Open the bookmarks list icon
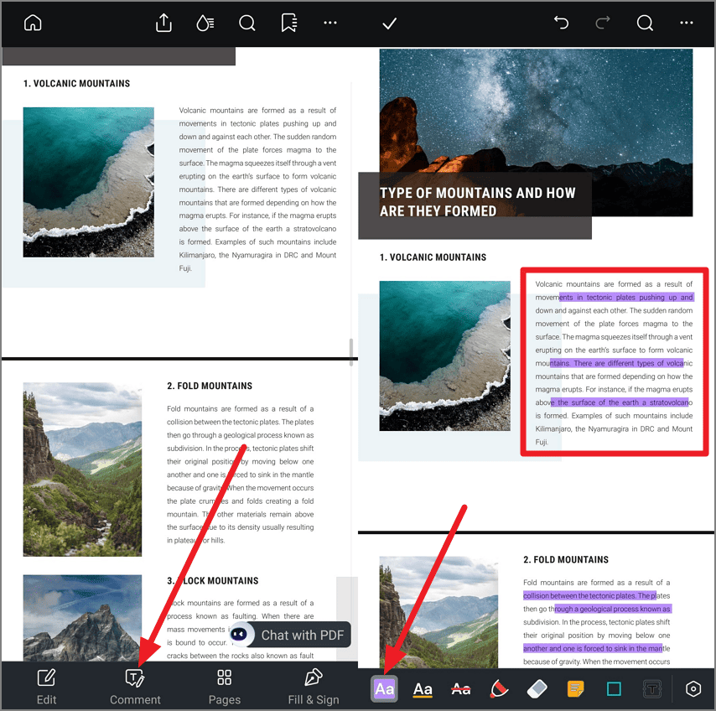Screen dimensions: 716x711 (x=288, y=23)
